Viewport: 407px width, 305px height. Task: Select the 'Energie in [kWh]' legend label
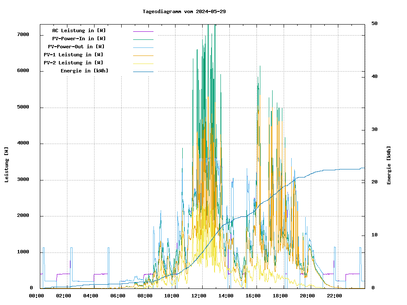84,71
